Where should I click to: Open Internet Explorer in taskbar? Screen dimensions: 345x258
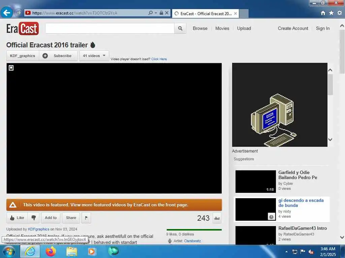[30, 251]
